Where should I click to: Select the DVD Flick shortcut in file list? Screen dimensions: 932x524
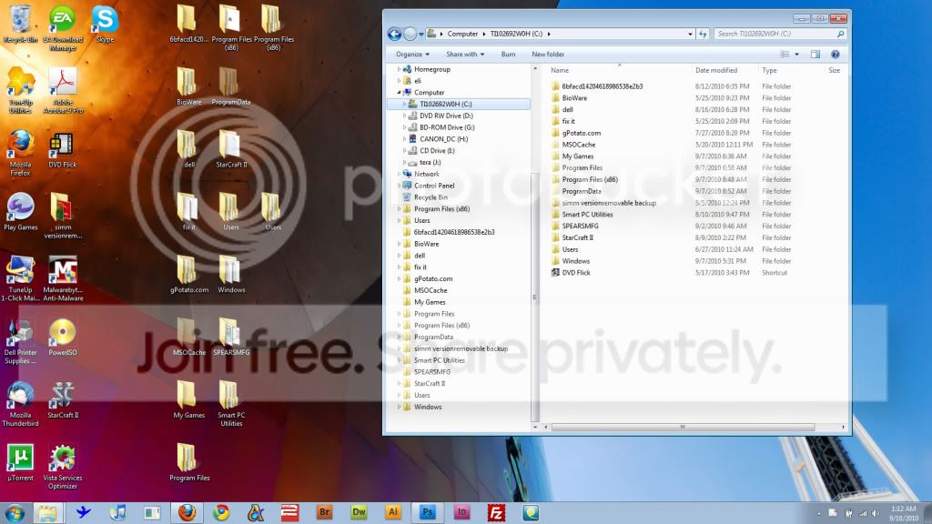(576, 273)
